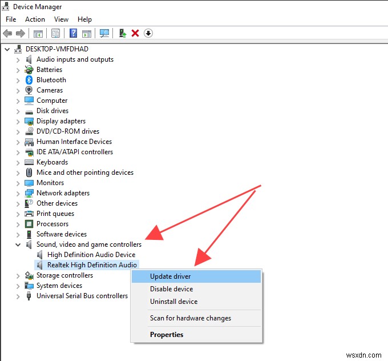The image size is (388, 361).
Task: Select Audio inputs and outputs label
Action: 75,59
